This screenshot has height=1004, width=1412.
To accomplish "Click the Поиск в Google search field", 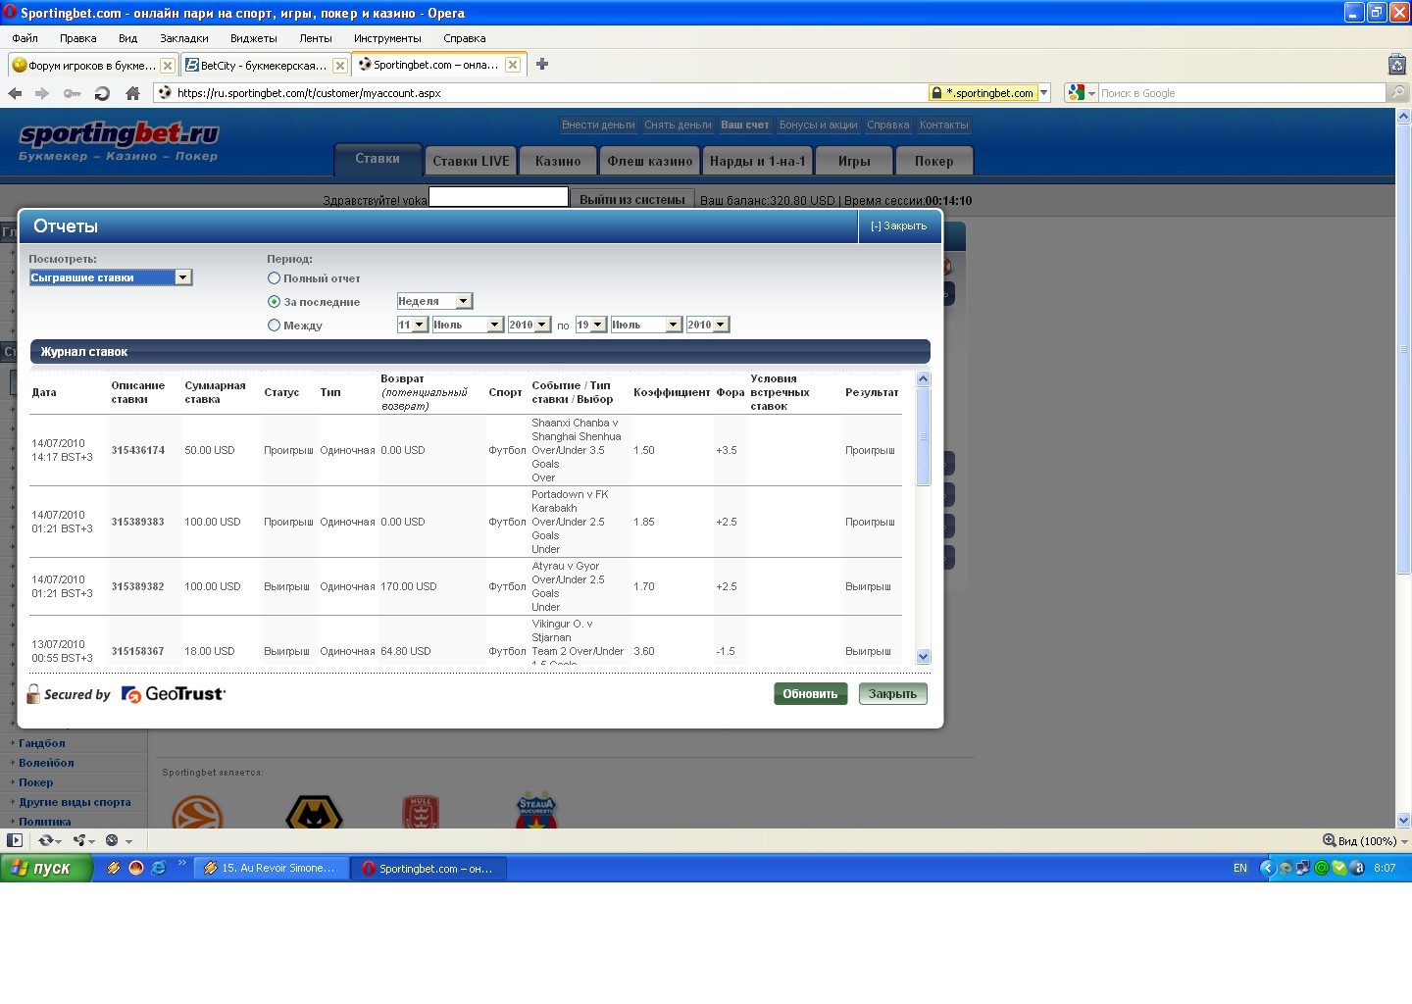I will coord(1241,93).
